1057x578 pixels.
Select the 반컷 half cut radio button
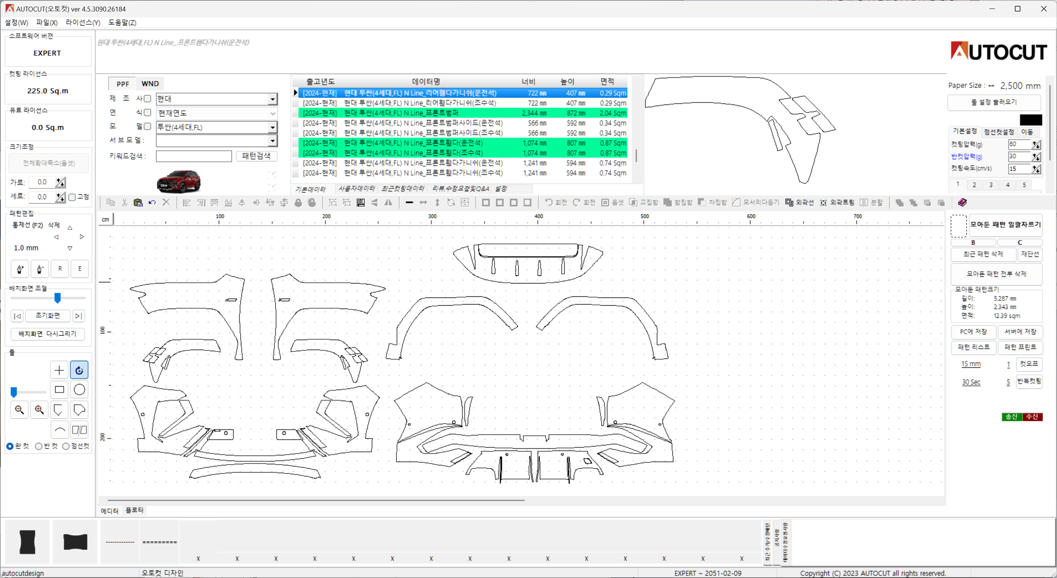tap(38, 446)
